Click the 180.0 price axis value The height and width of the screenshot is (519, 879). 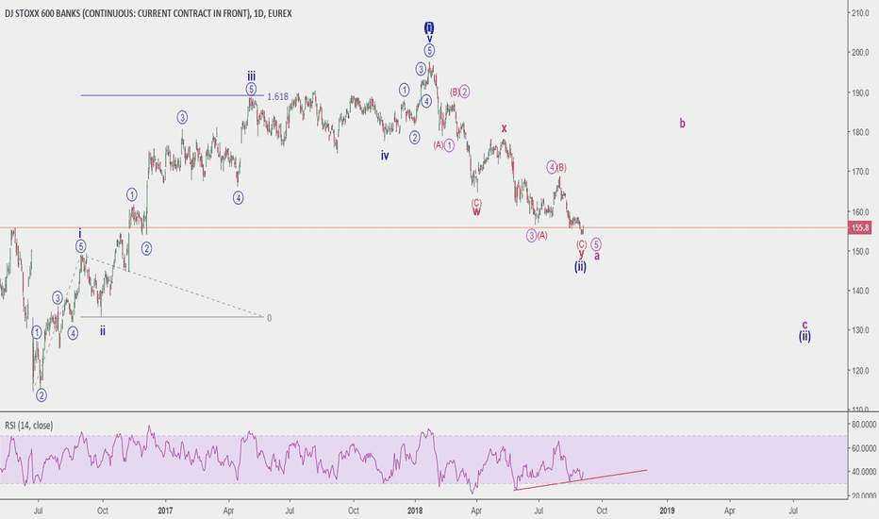[860, 132]
